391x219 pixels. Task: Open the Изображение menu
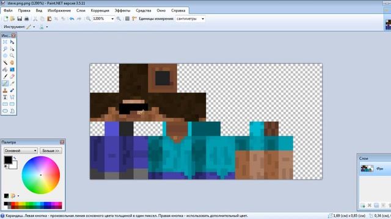pyautogui.click(x=59, y=10)
